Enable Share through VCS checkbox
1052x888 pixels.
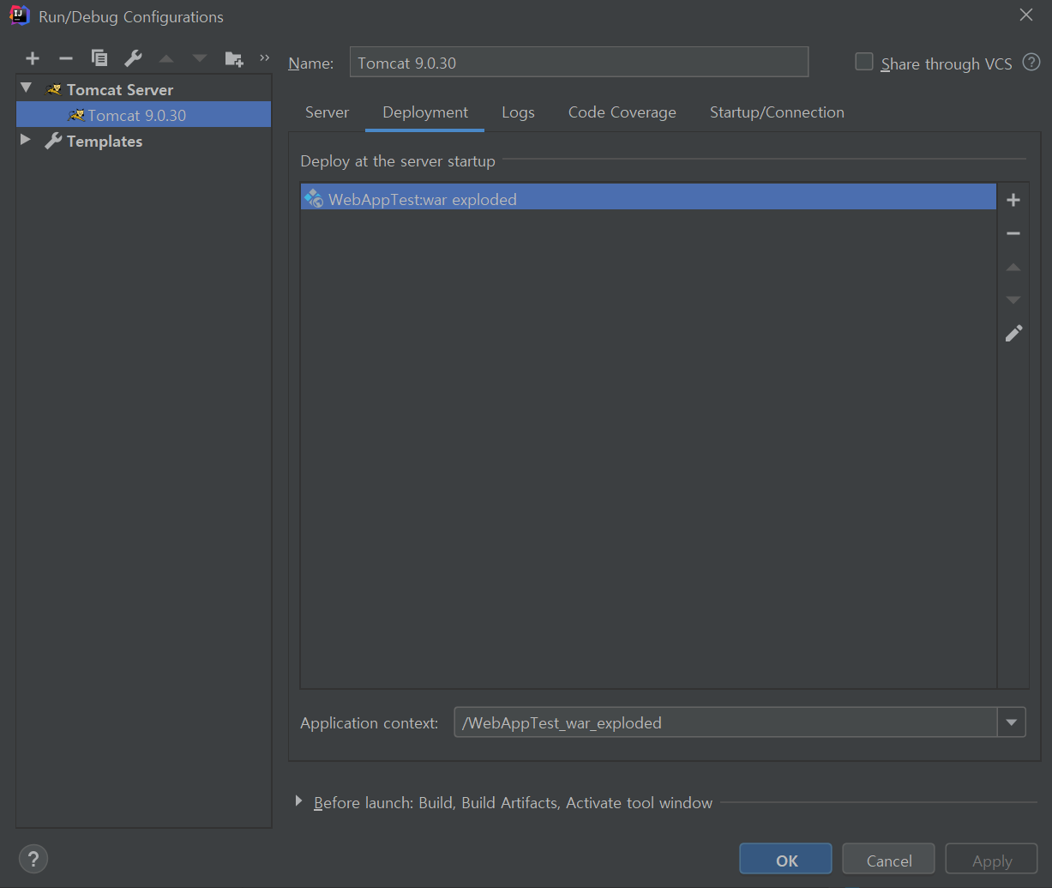coord(864,62)
